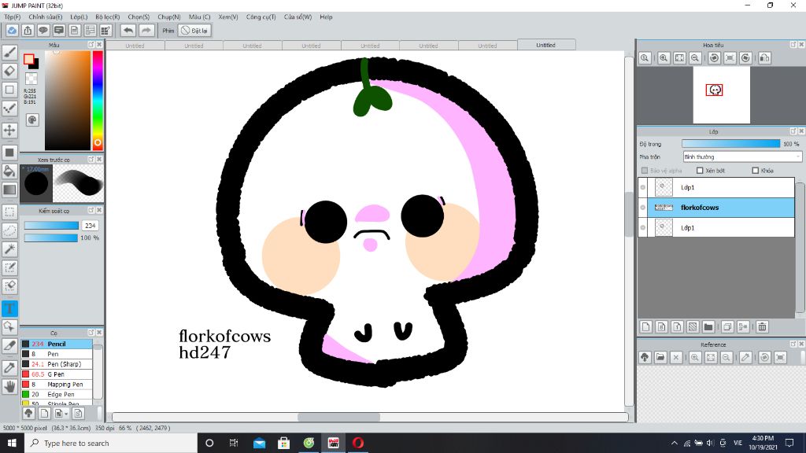The width and height of the screenshot is (806, 453).
Task: Select the Lasso selection tool
Action: click(x=9, y=230)
